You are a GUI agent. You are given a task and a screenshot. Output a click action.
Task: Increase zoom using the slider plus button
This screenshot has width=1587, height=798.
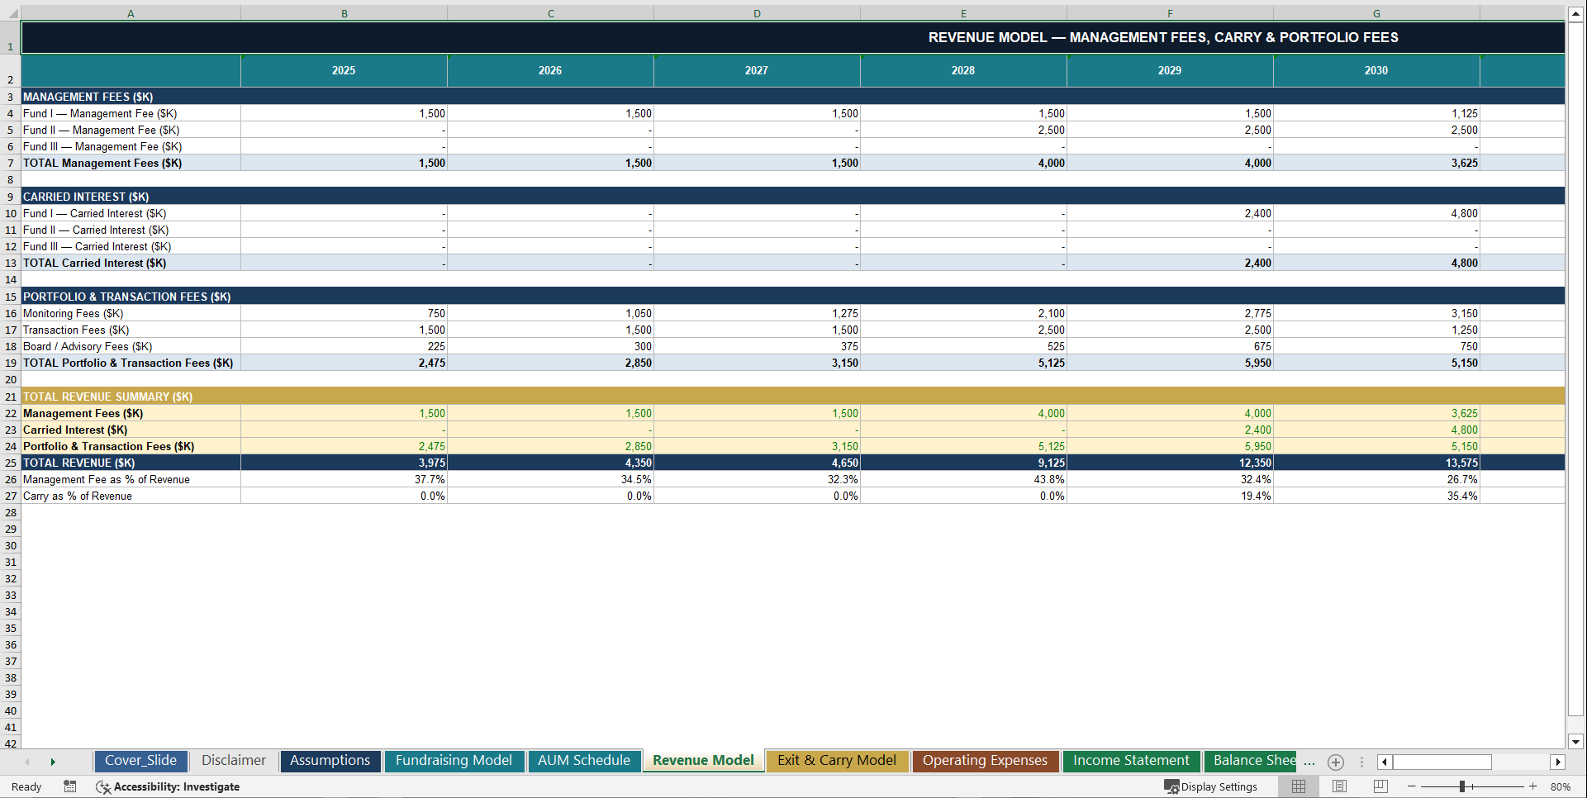1533,786
